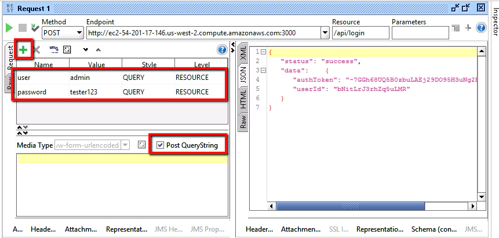Click the green plus add parameter icon

click(x=23, y=50)
